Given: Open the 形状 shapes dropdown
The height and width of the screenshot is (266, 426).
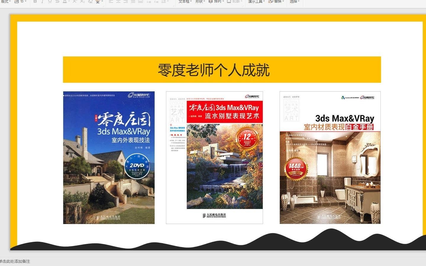Looking at the screenshot, I should 200,1.
